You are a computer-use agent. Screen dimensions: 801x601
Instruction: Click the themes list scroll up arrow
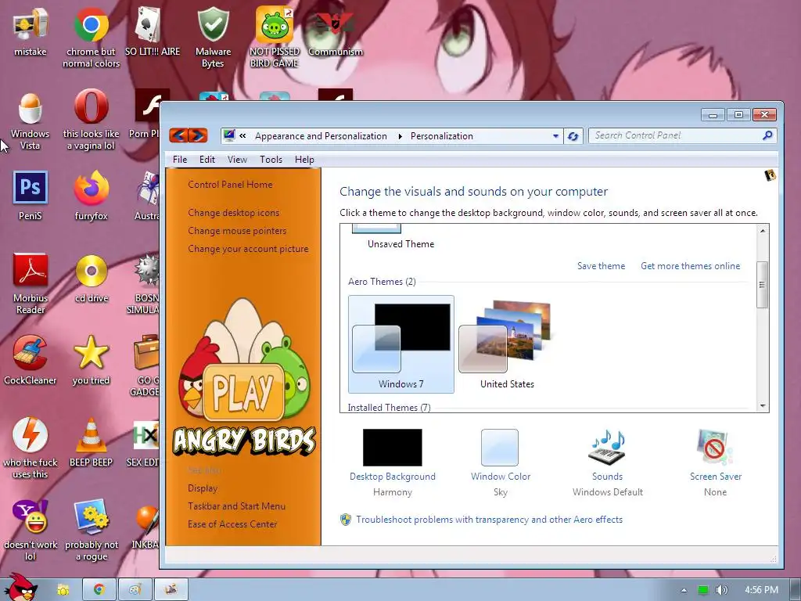[762, 231]
